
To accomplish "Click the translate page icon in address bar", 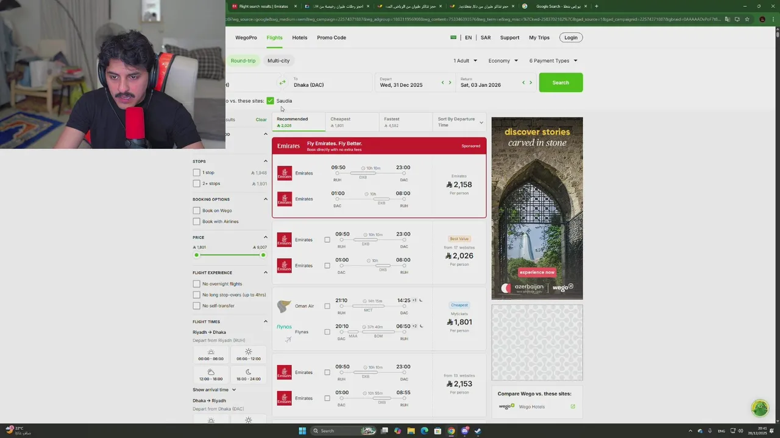I will (x=727, y=19).
